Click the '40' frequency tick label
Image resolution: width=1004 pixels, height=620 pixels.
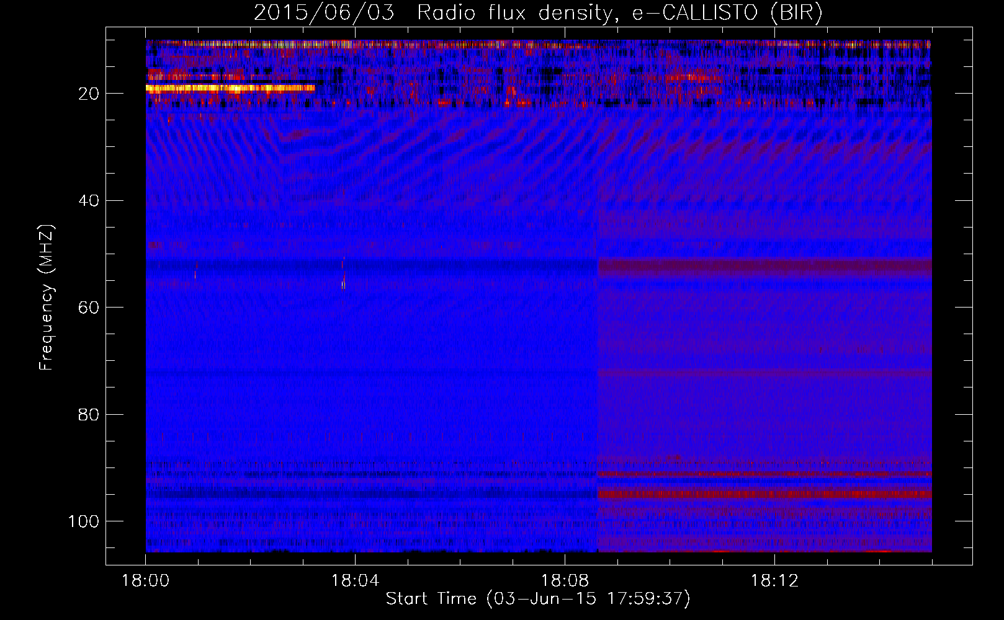tap(89, 201)
